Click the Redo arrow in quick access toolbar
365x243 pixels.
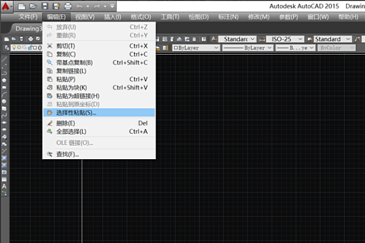pos(97,7)
